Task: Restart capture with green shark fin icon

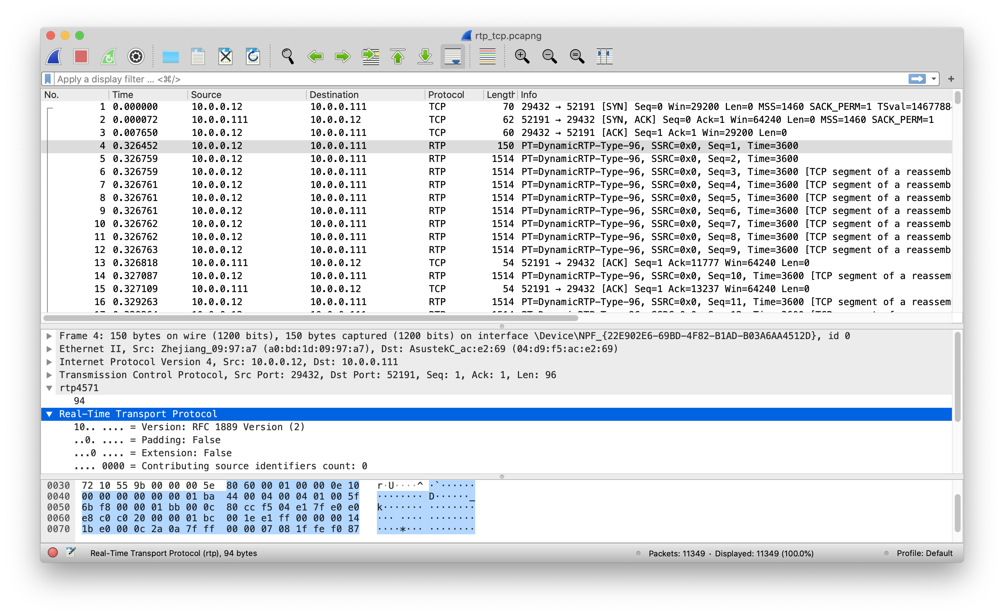Action: click(109, 56)
